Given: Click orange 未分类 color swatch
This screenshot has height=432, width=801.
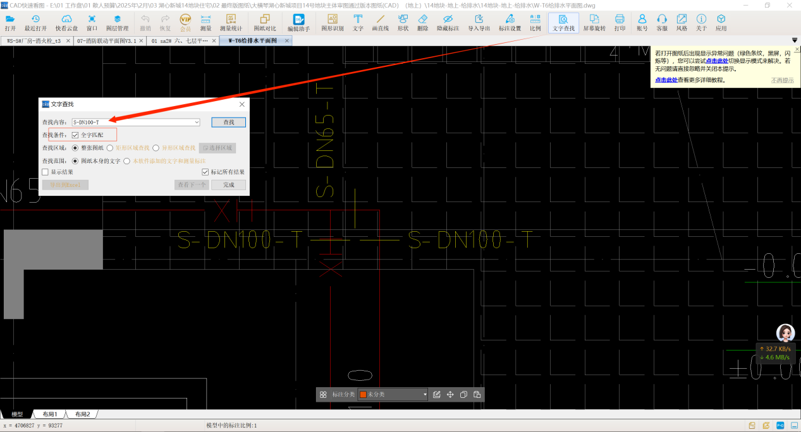Looking at the screenshot, I should 363,394.
